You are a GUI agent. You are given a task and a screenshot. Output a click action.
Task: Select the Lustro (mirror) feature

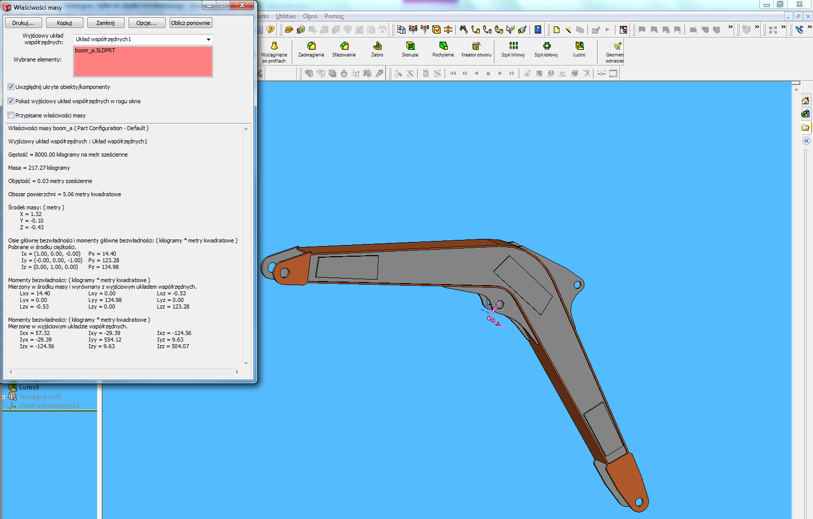(x=579, y=50)
